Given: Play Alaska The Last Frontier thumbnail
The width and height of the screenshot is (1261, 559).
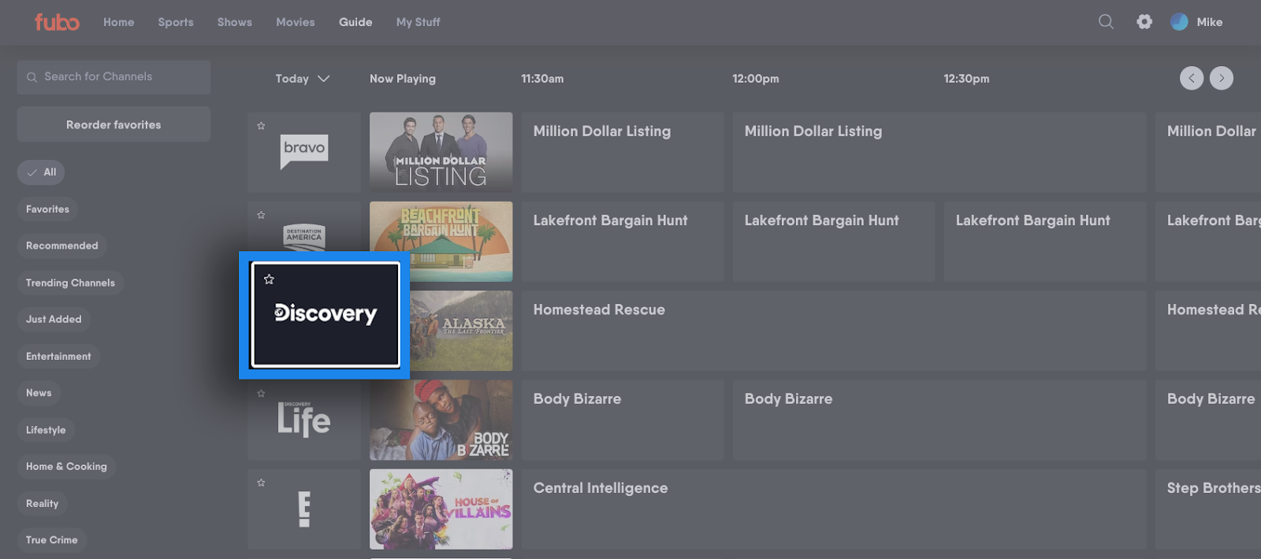Looking at the screenshot, I should pos(461,331).
